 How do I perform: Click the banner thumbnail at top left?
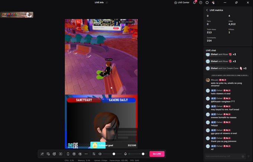tap(17, 15)
